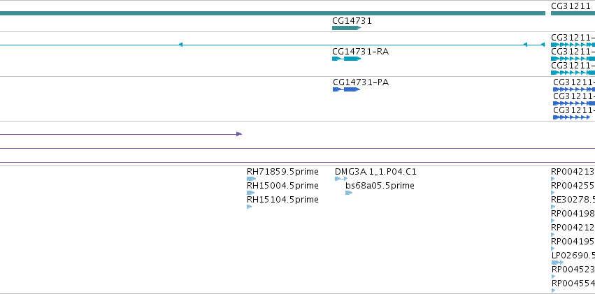595x294 pixels.
Task: Click the RE30278 EST label
Action: (x=573, y=200)
